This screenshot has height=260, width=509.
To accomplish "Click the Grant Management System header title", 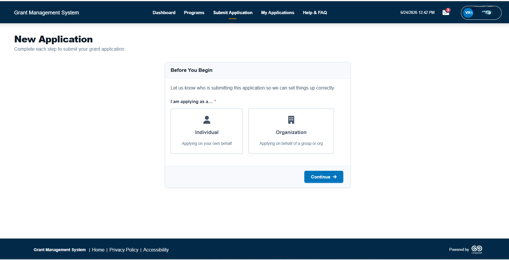I will coord(47,13).
